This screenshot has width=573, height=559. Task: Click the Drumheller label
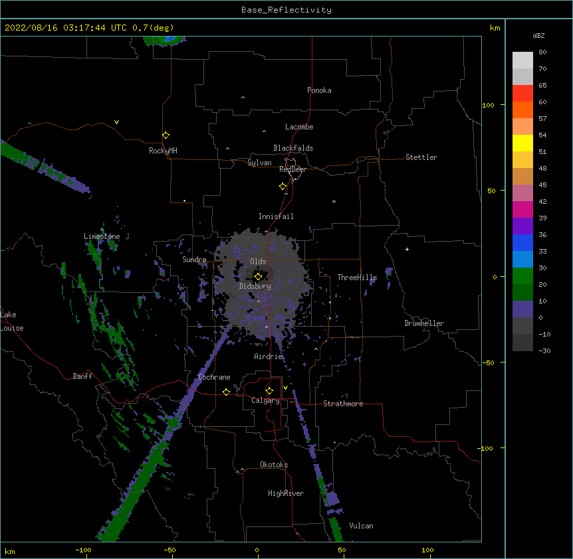[424, 323]
